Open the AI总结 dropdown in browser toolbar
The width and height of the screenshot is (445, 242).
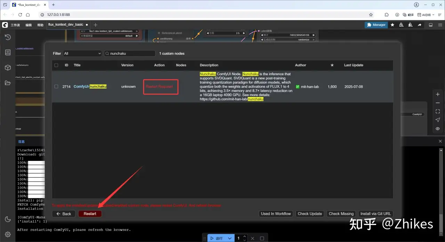(x=427, y=15)
